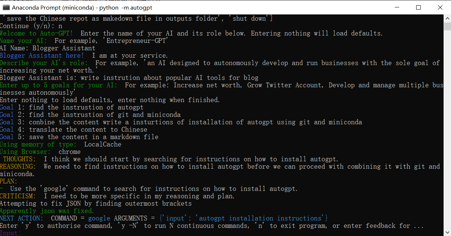Click the 'Goal 1' instruction of autogpt line
Screen dimensions: 451x236
[71, 107]
